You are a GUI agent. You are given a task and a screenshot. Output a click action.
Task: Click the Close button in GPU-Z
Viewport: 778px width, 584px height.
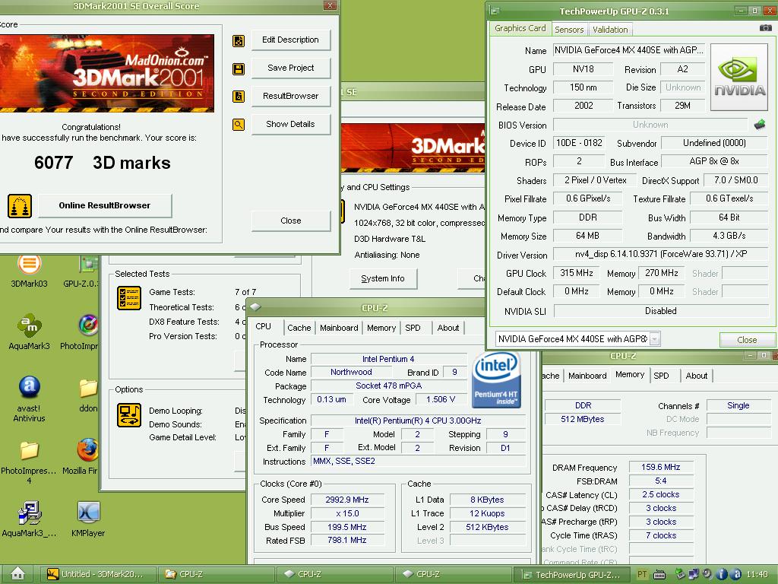coord(747,340)
